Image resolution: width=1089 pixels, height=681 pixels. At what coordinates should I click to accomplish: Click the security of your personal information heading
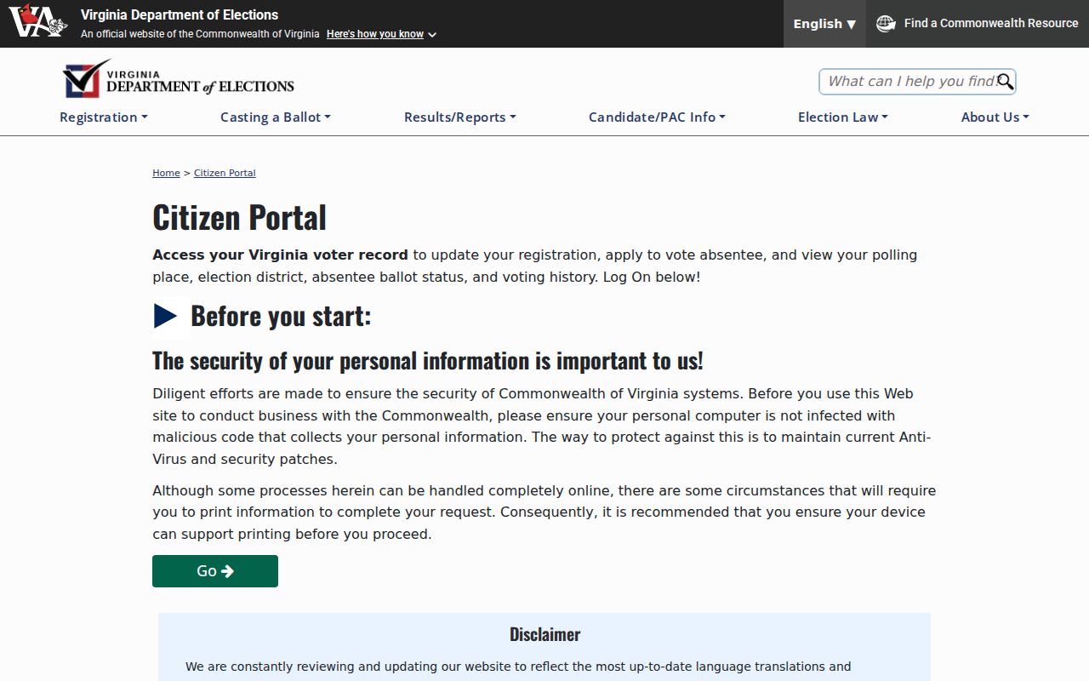[x=428, y=361]
